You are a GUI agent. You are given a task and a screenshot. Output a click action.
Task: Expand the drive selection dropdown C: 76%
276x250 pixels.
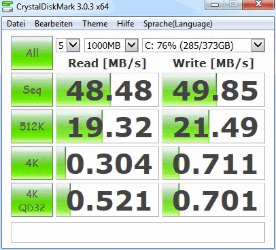click(258, 46)
